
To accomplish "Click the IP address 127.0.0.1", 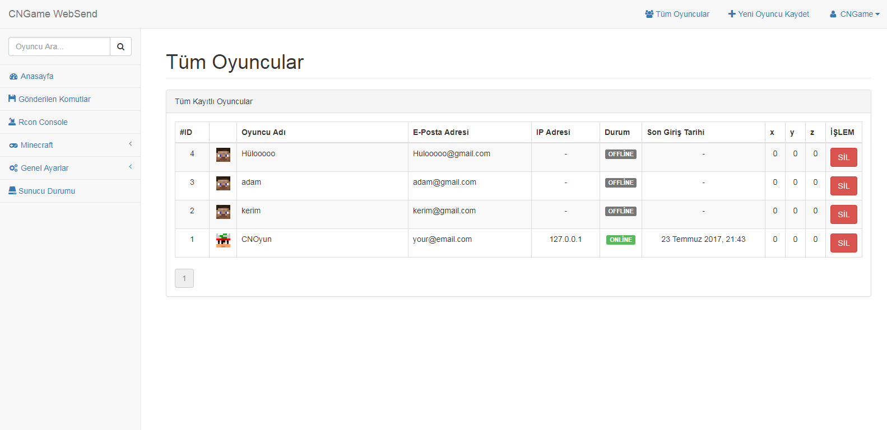I will click(x=565, y=239).
